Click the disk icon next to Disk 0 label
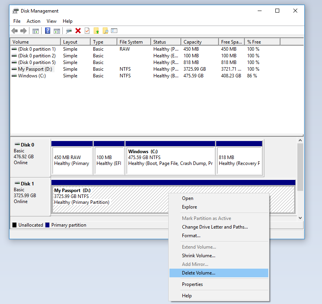322x304 pixels. pos(17,144)
